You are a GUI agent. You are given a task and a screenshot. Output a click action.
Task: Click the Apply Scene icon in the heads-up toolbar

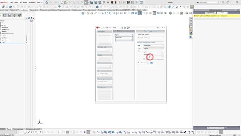click(182, 13)
